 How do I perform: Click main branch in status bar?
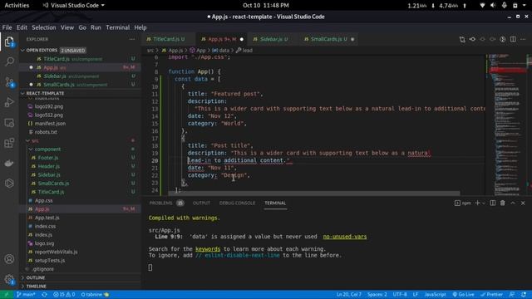click(26, 295)
